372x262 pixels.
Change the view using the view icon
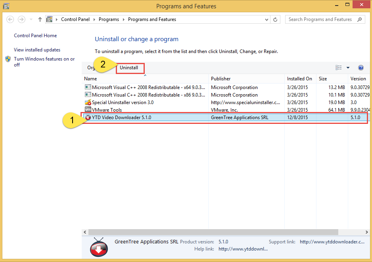(339, 68)
